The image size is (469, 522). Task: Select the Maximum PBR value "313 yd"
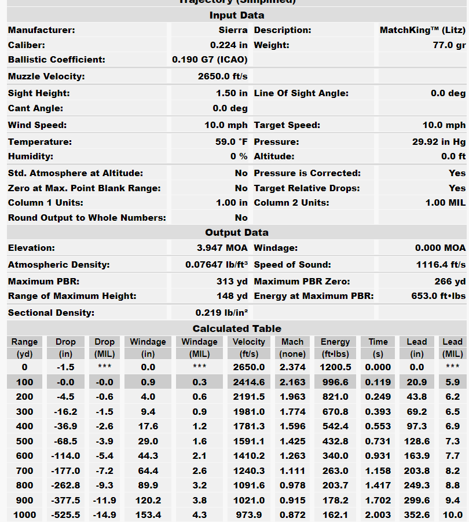point(232,282)
